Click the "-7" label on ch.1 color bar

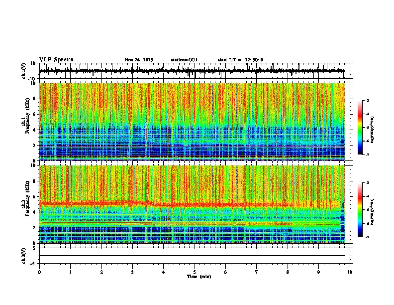point(367,154)
